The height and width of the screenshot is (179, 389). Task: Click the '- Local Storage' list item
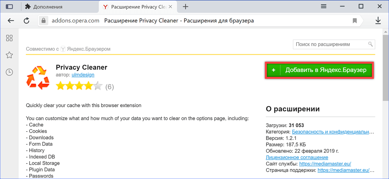coord(43,163)
